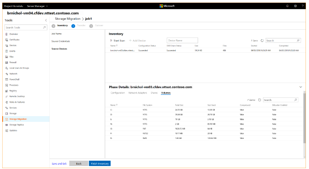The height and width of the screenshot is (169, 309).
Task: Switch to the Configuration tab
Action: point(117,93)
